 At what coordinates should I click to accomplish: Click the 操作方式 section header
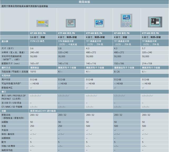[x=6, y=68]
